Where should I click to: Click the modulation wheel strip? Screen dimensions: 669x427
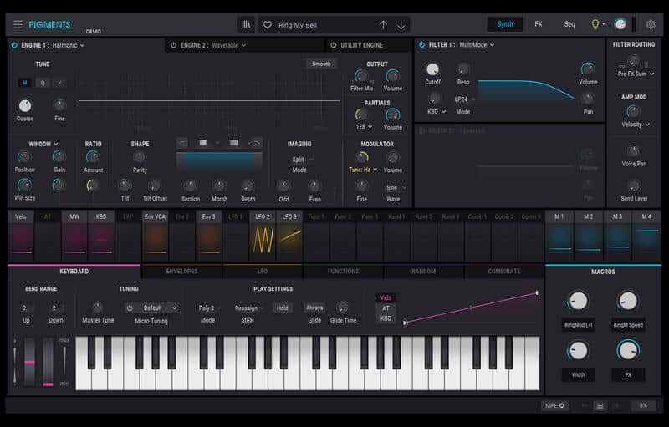49,361
